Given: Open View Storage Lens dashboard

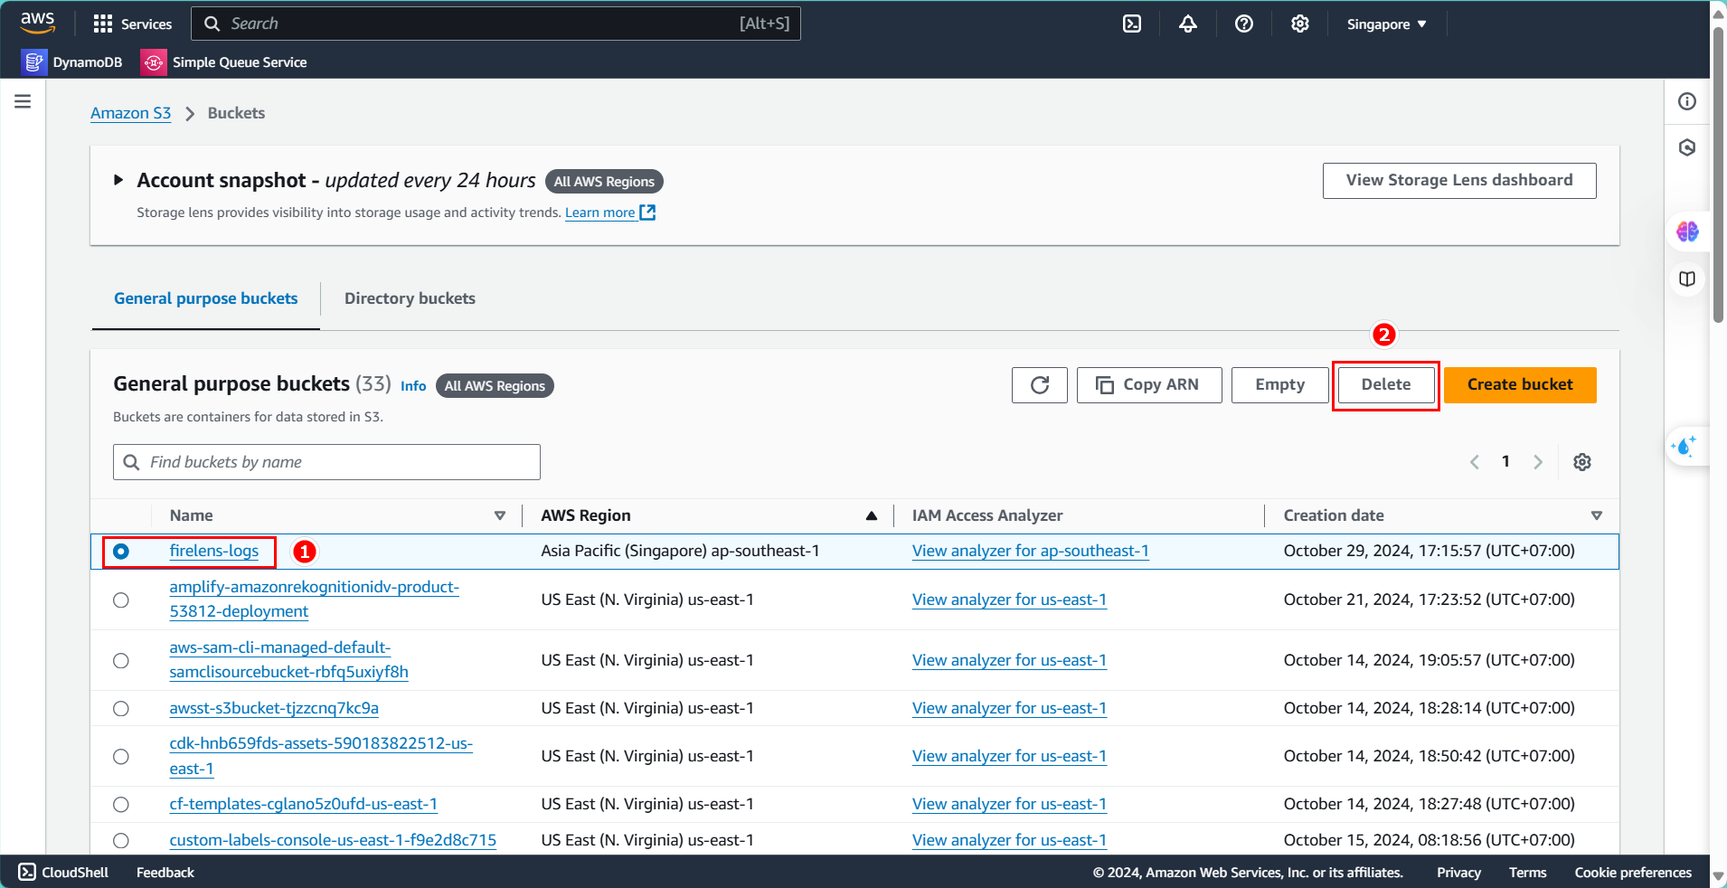Looking at the screenshot, I should (1459, 181).
